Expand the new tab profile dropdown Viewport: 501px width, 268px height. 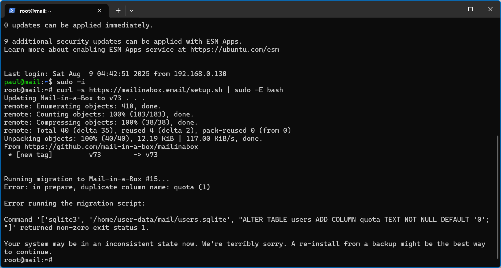131,11
